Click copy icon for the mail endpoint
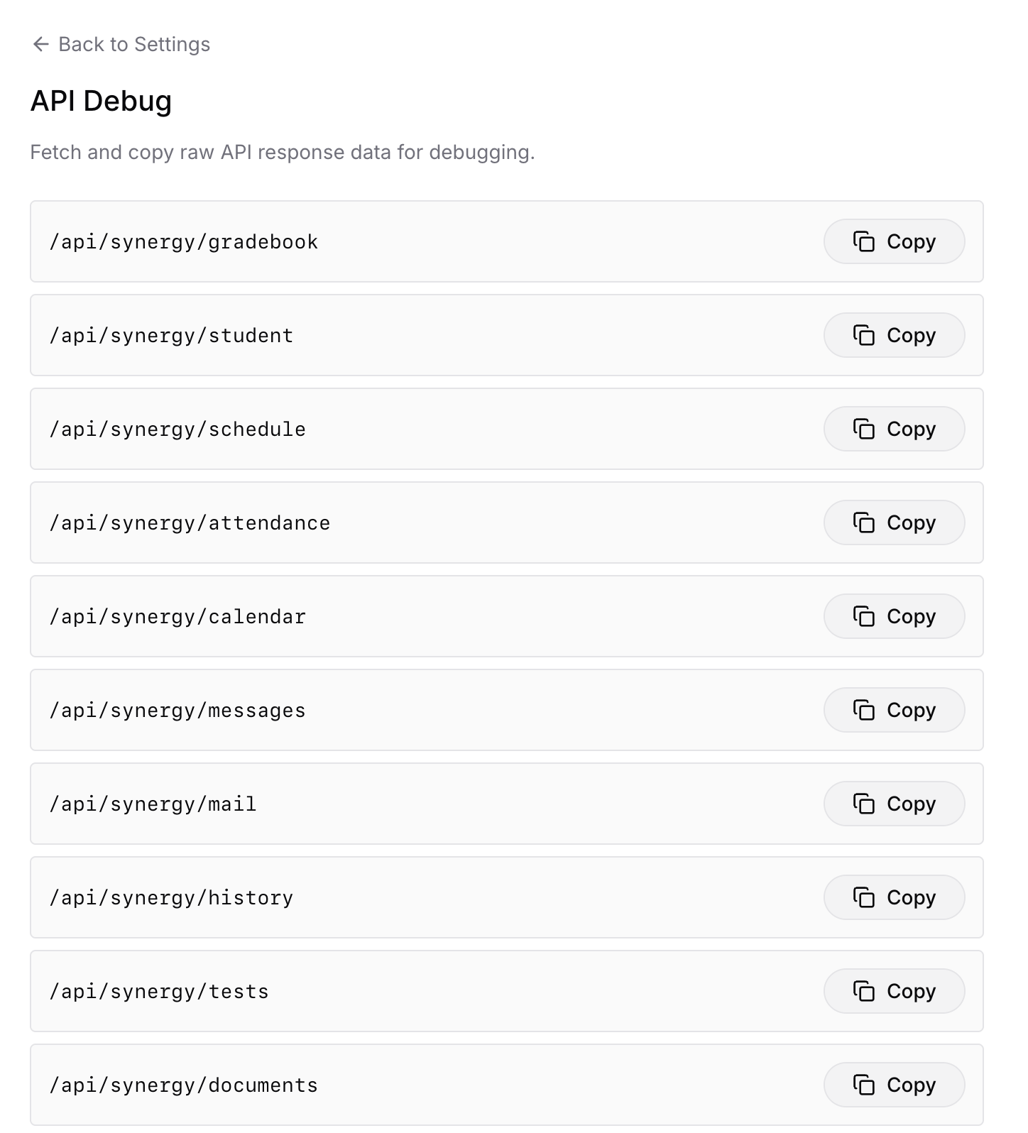The image size is (1028, 1133). tap(863, 804)
